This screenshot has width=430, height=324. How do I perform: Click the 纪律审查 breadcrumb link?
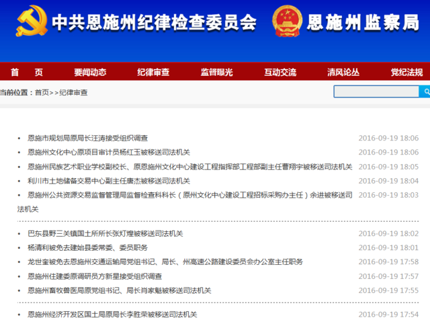pos(73,93)
